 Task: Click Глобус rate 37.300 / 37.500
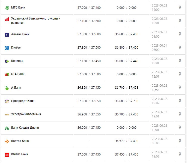[89, 48]
